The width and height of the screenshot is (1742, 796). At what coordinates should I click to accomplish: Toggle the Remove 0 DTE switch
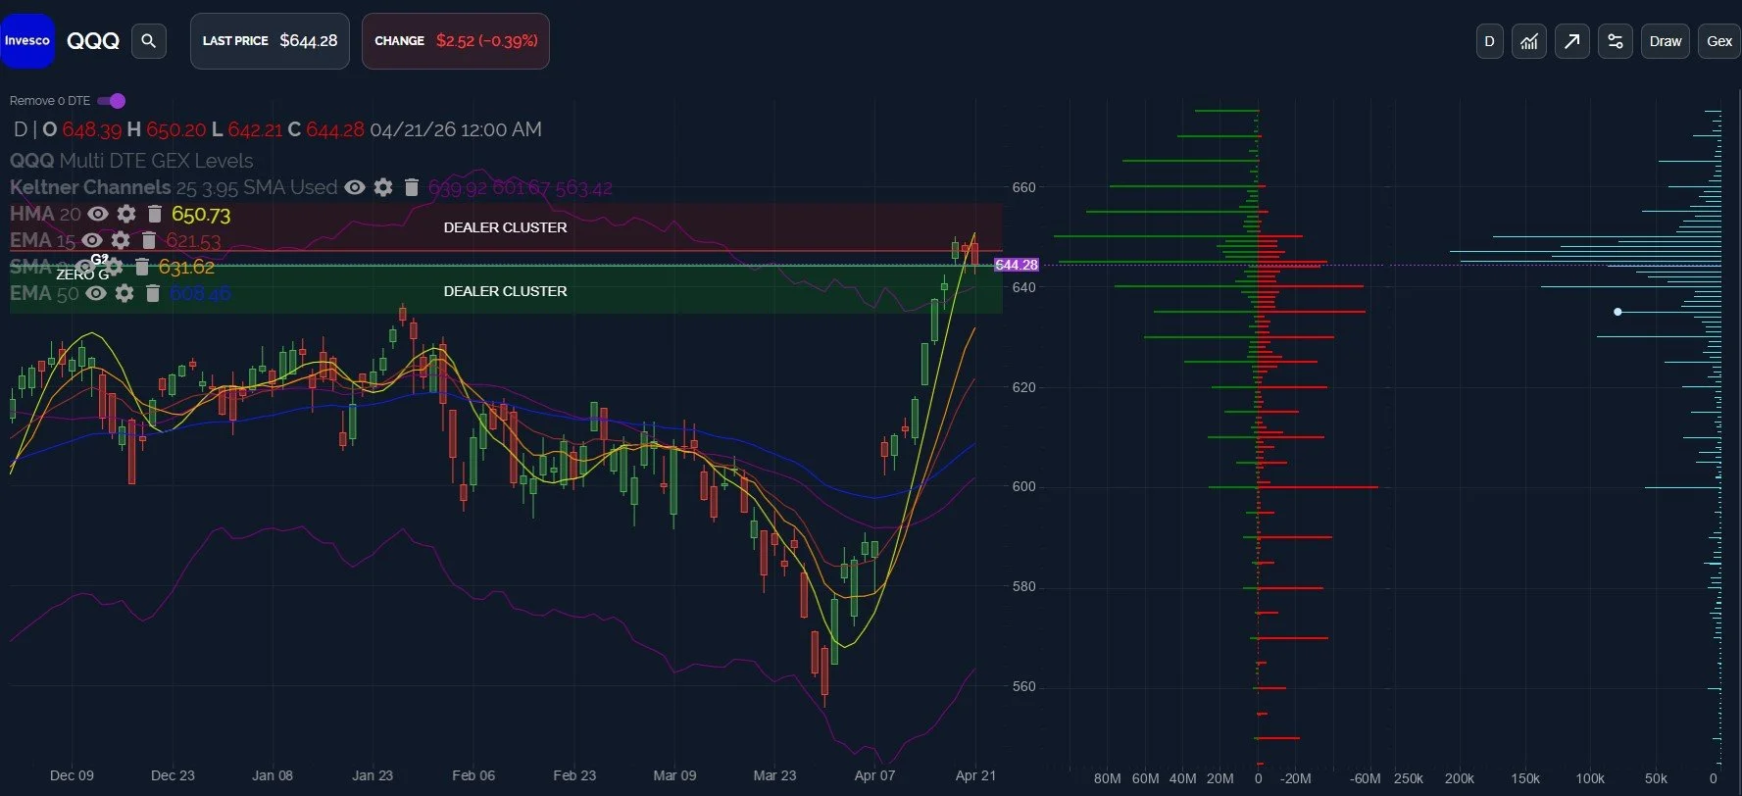point(112,101)
